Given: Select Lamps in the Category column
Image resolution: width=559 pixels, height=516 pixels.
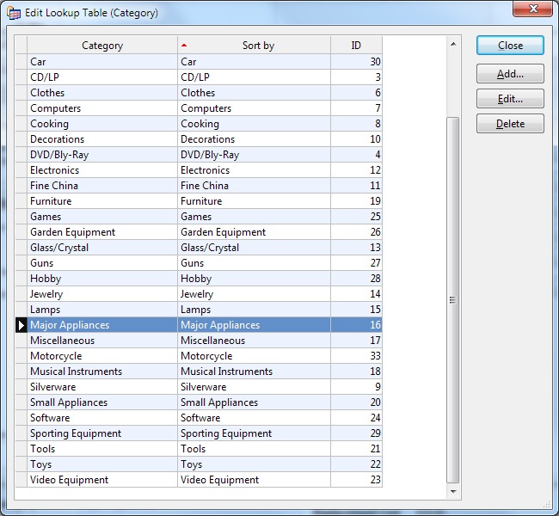Looking at the screenshot, I should pos(102,310).
